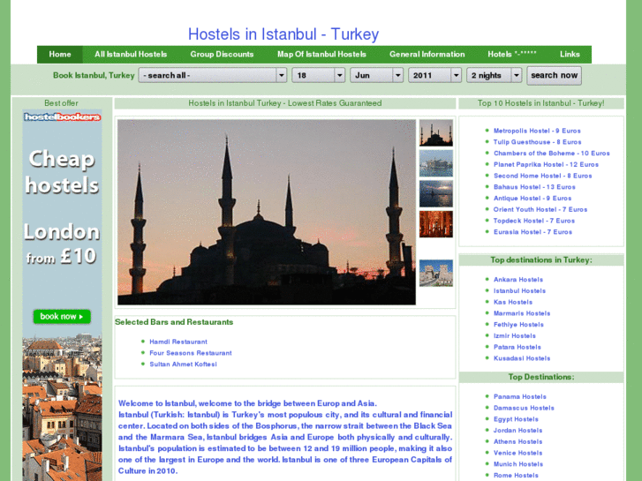This screenshot has height=481, width=642.
Task: Click 'Top destinations in Turkey:' heading
Action: click(x=541, y=260)
